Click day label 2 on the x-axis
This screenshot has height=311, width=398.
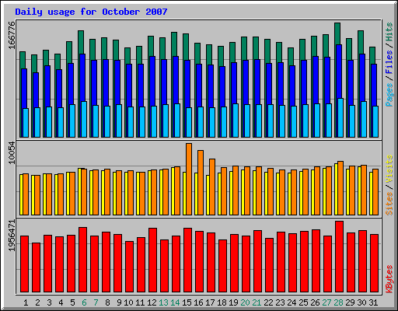(x=37, y=302)
